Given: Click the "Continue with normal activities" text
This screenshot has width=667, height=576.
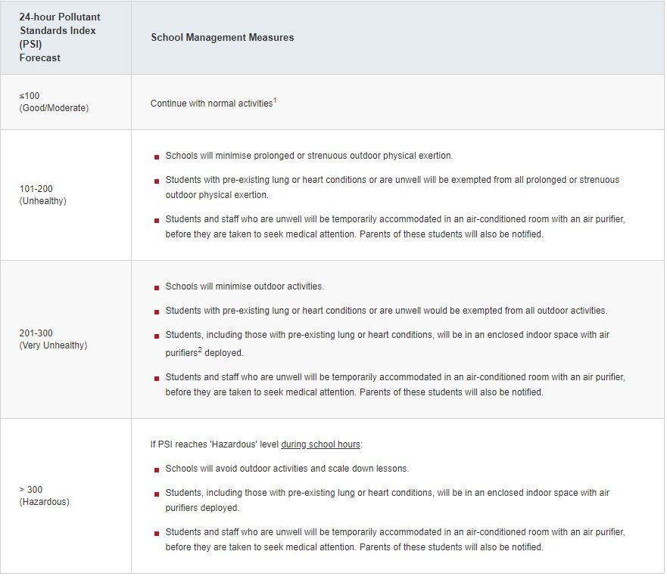Looking at the screenshot, I should click(x=211, y=104).
